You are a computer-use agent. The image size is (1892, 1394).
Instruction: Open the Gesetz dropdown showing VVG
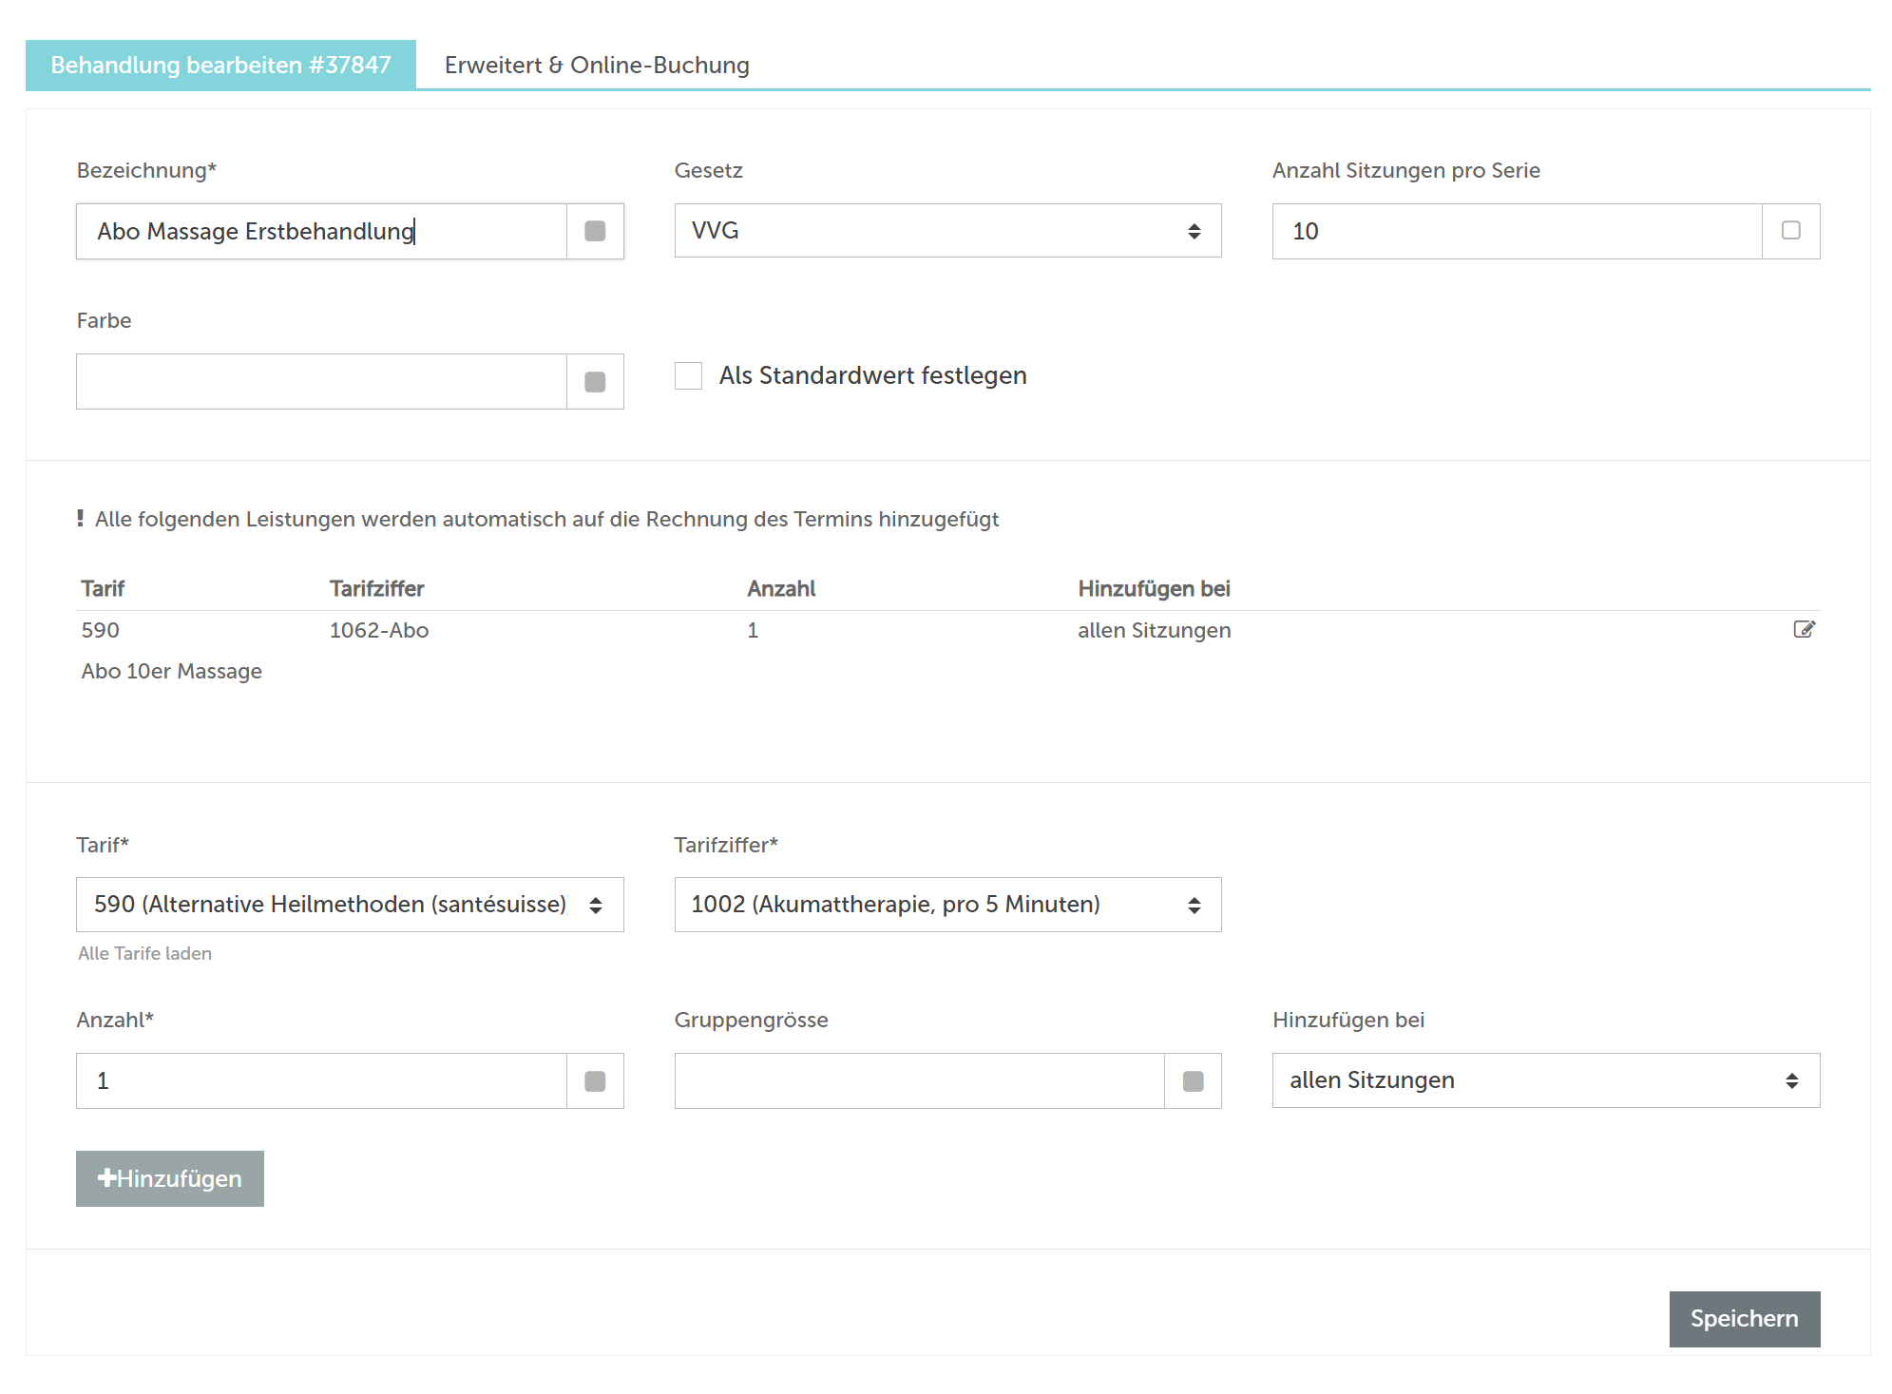point(946,231)
